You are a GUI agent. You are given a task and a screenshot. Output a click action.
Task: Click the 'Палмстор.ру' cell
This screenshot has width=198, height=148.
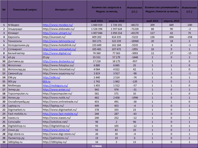25,138
